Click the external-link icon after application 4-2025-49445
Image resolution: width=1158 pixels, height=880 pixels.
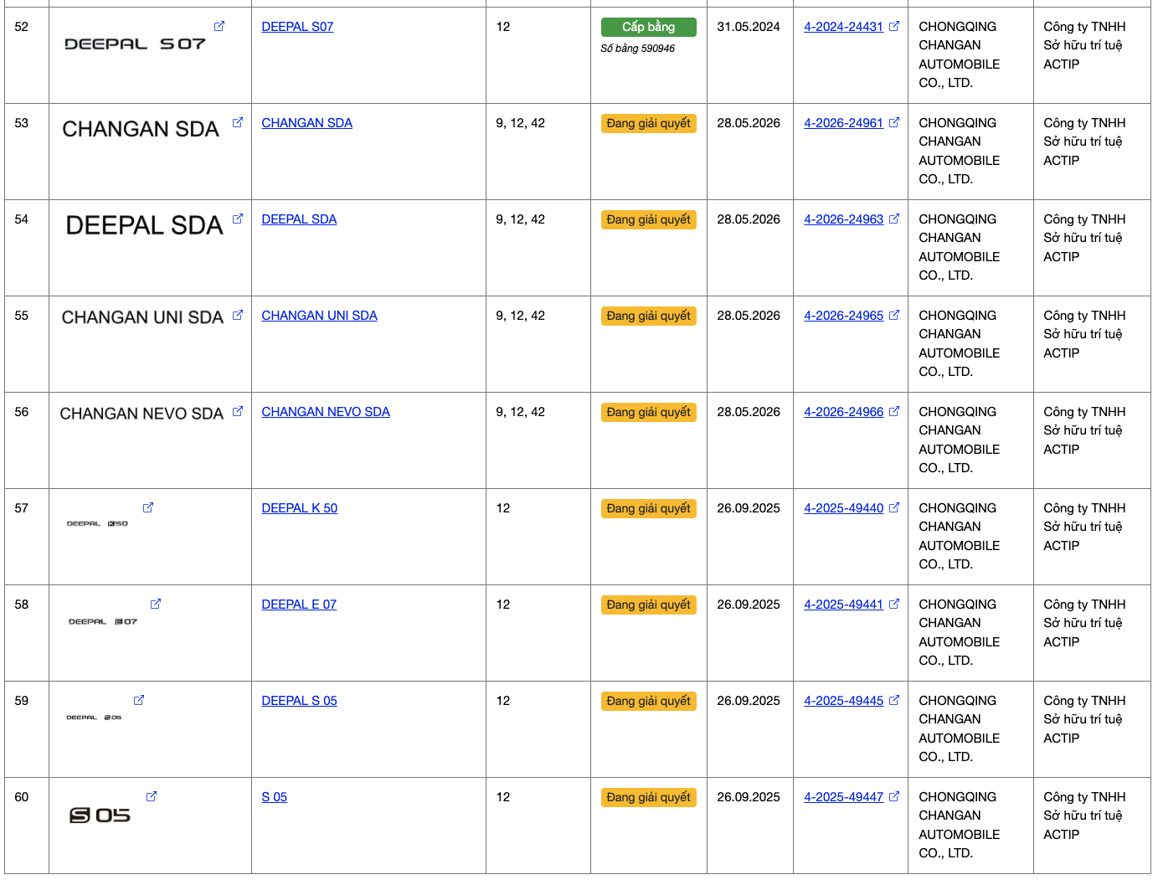(x=894, y=700)
